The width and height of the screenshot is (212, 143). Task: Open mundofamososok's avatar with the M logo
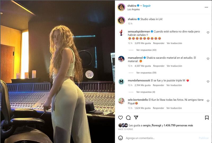click(x=121, y=82)
